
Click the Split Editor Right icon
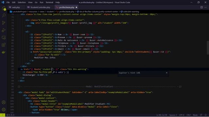tap(201, 7)
